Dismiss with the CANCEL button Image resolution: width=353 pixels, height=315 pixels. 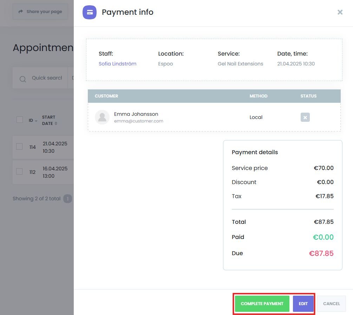[331, 303]
